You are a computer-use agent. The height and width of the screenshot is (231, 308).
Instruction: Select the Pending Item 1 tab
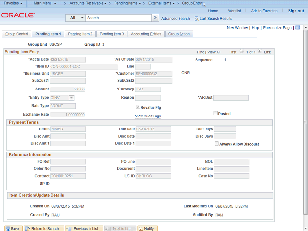(48, 34)
